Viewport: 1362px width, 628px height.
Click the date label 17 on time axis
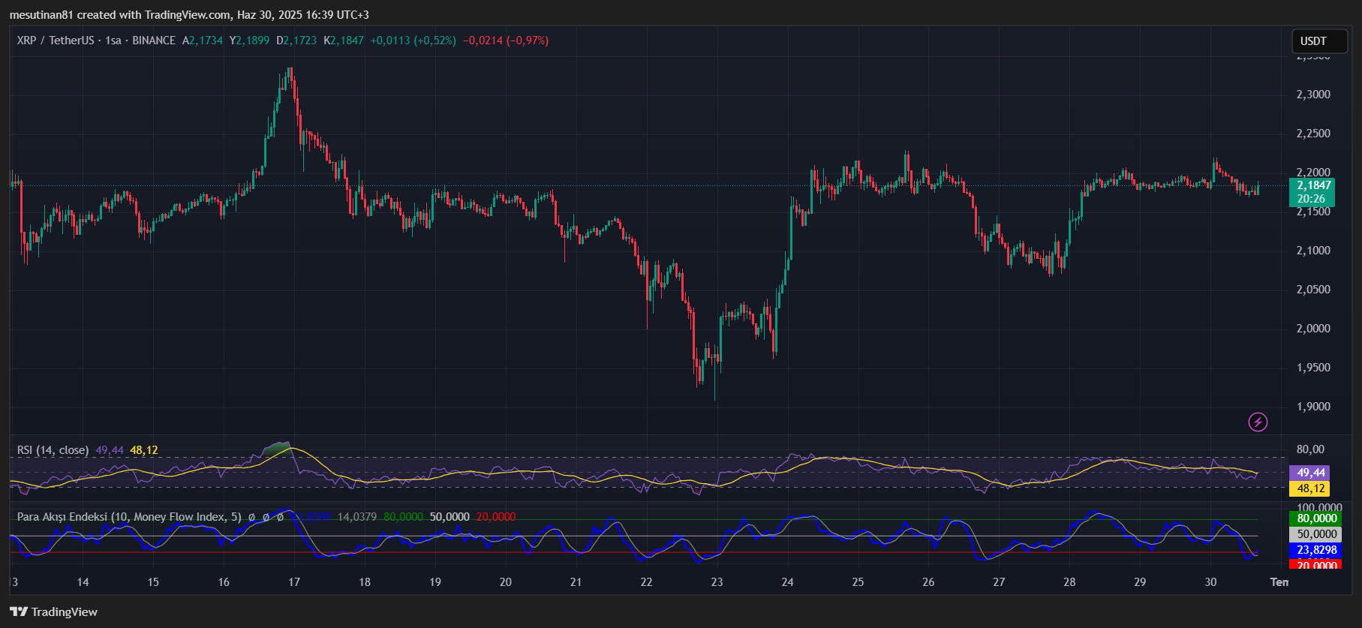point(294,582)
